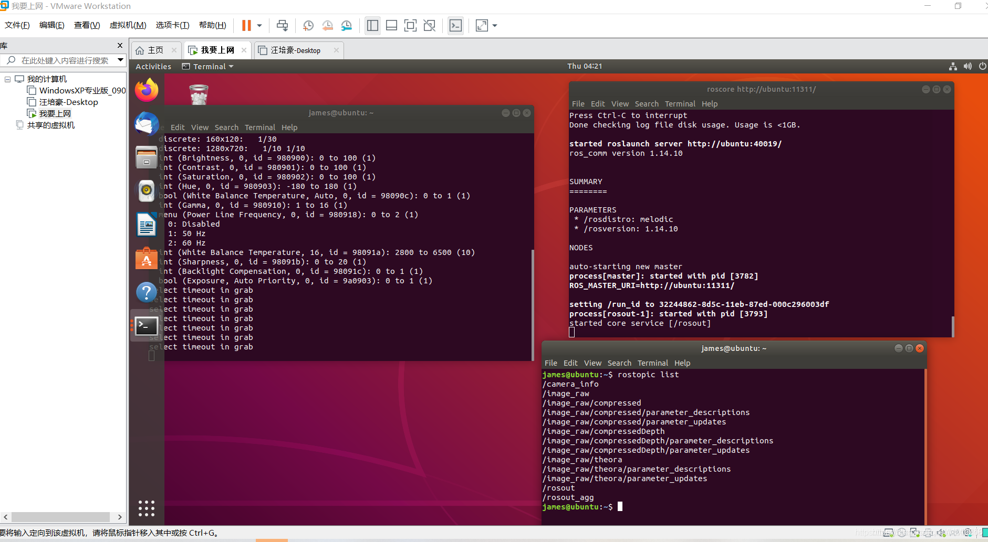988x542 pixels.
Task: Open the snapshot manager
Action: tap(347, 25)
